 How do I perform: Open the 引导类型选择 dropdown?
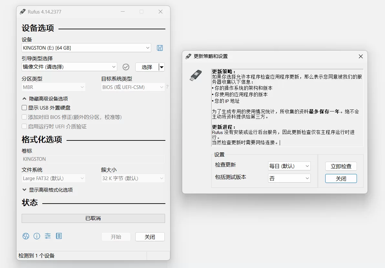pos(69,67)
